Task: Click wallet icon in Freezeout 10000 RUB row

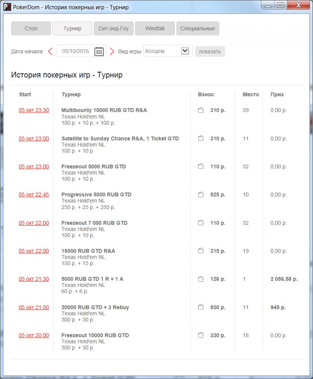Action: coord(201,335)
